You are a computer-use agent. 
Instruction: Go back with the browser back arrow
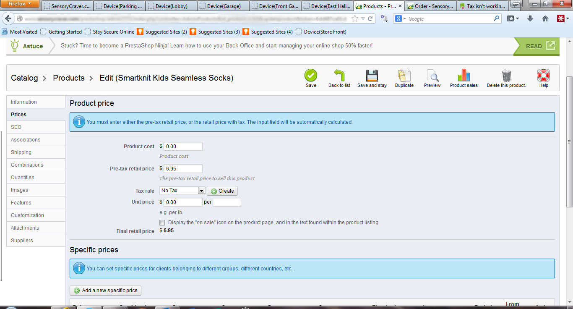pos(8,19)
